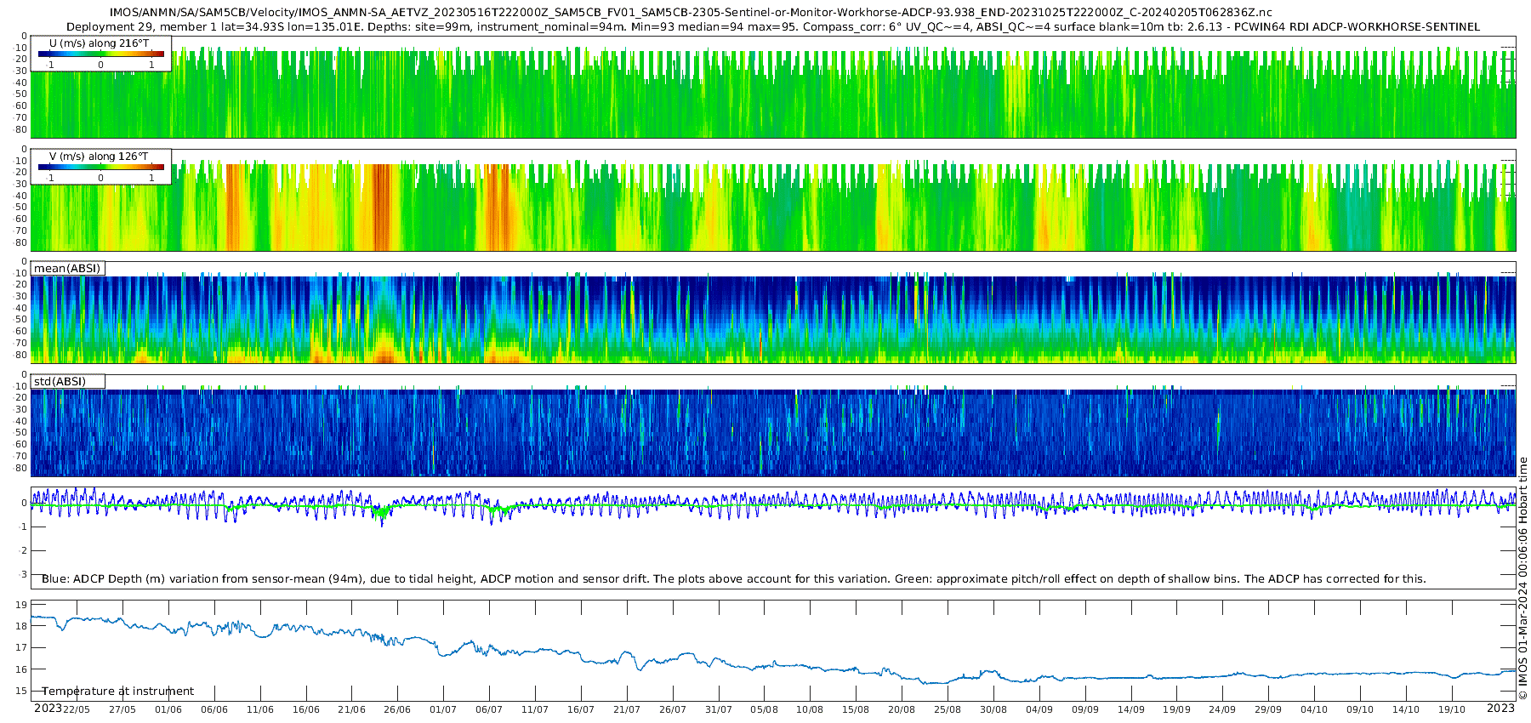Select the 04/09 date tick on time axis
This screenshot has width=1531, height=723.
1039,709
